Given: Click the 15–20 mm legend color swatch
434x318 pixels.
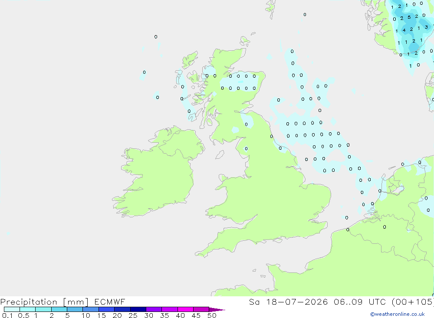Looking at the screenshot, I should (x=107, y=309).
